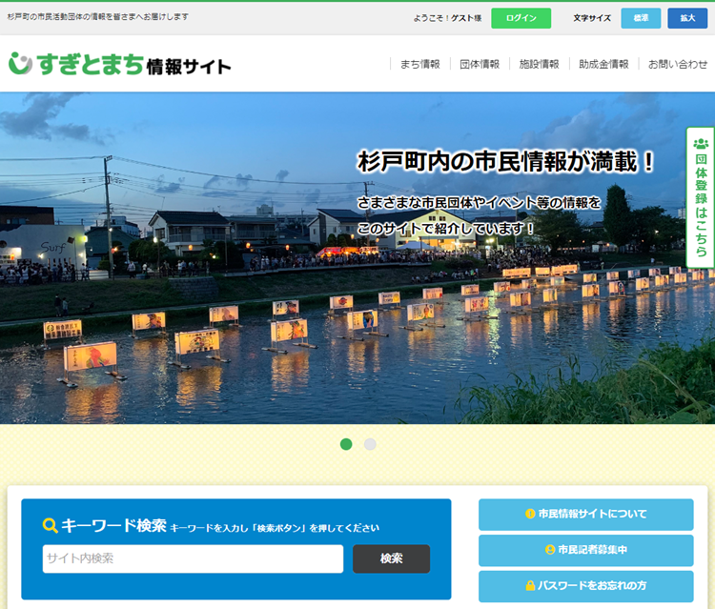Switch to the second carousel slide dot
Image resolution: width=715 pixels, height=609 pixels.
click(370, 444)
